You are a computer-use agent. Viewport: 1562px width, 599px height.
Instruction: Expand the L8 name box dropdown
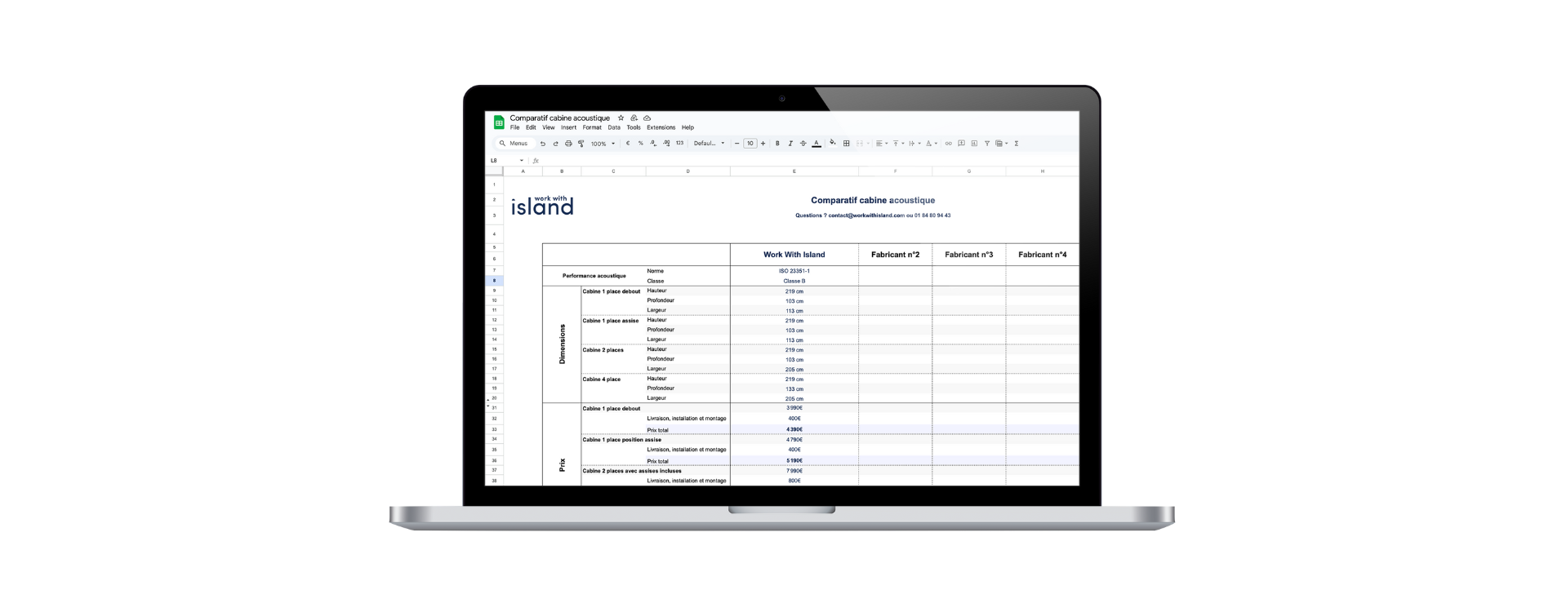point(522,161)
